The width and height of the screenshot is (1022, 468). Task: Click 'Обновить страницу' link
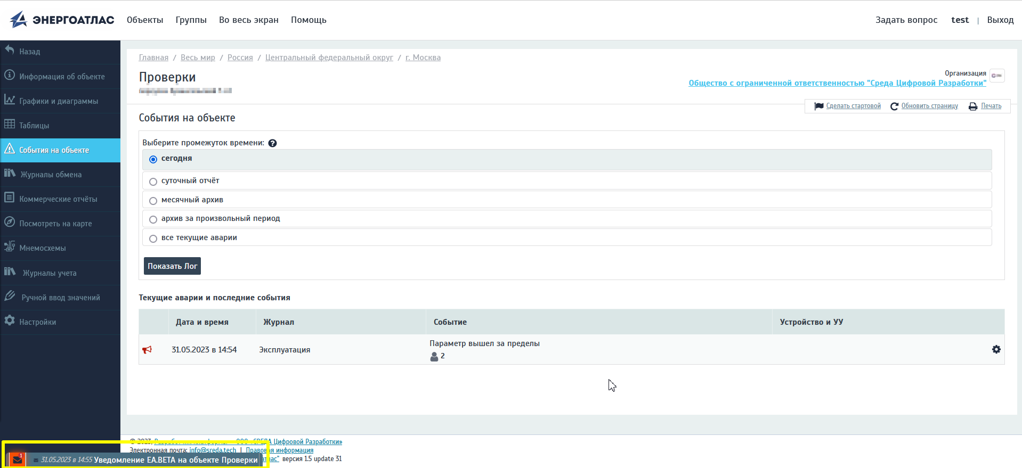tap(929, 106)
